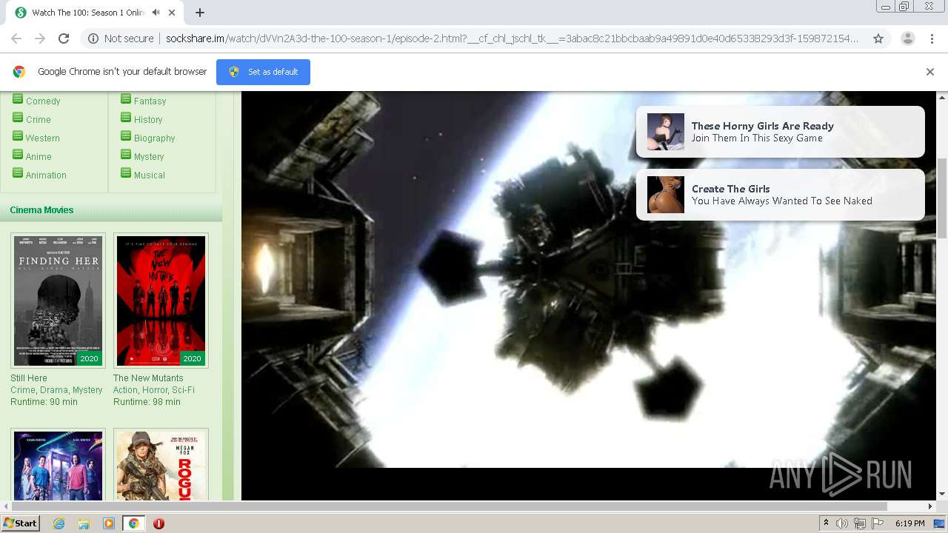Open the Chrome three-dot menu

pos(932,38)
